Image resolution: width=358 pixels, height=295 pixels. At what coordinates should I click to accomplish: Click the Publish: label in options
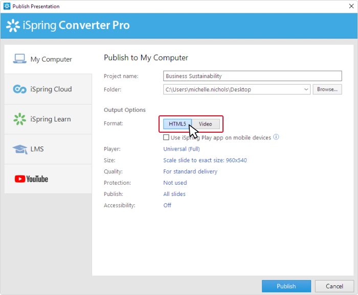[114, 194]
